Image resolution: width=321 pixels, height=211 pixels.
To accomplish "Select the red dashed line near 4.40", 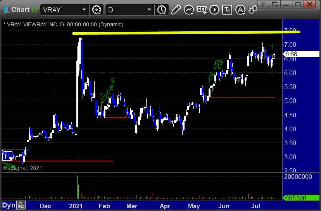I will point(117,118).
